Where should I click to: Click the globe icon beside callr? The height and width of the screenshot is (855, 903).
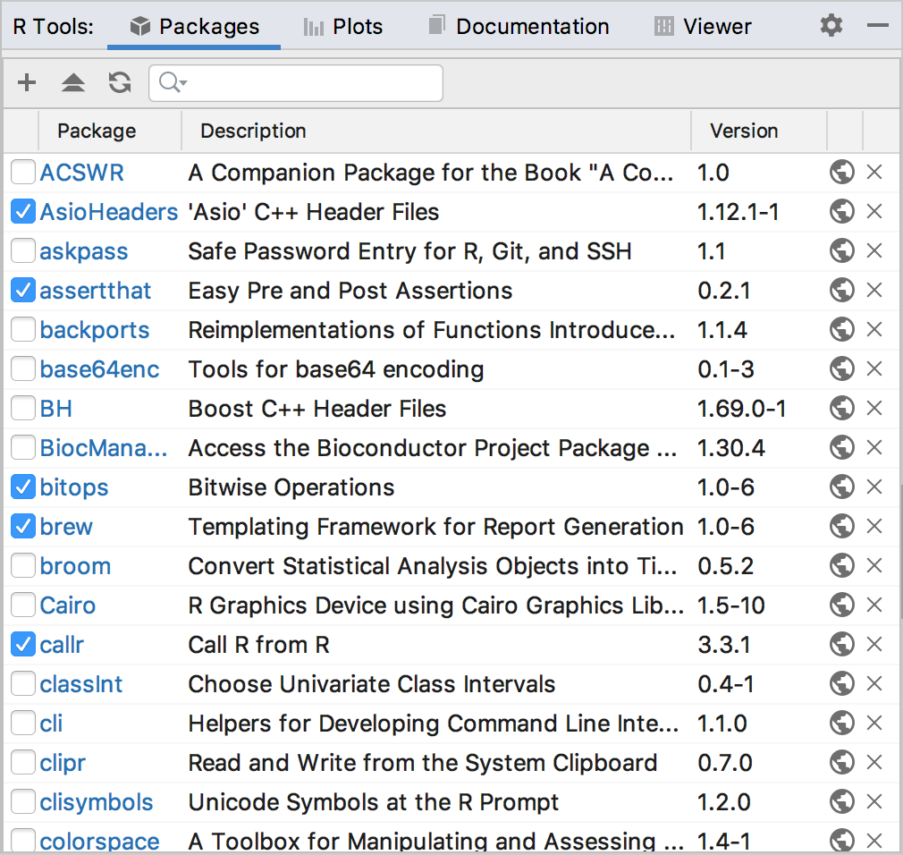(841, 644)
